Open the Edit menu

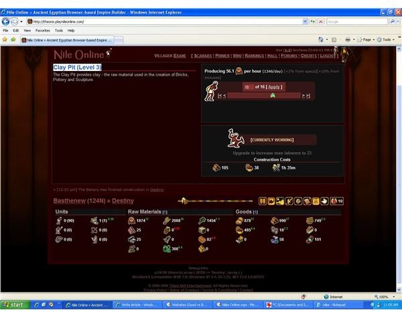click(16, 31)
